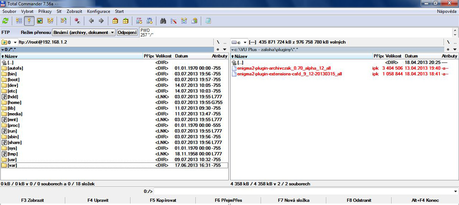Open the Nápověda help menu
Viewport: 459px width, 205px height.
coord(447,11)
